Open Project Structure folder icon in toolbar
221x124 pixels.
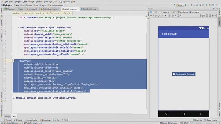tap(213, 5)
